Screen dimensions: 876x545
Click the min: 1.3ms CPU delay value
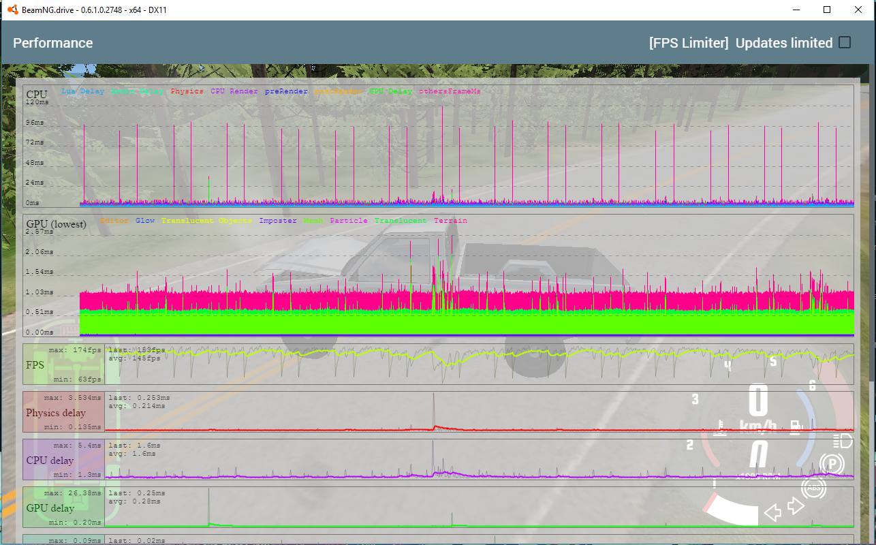(78, 474)
